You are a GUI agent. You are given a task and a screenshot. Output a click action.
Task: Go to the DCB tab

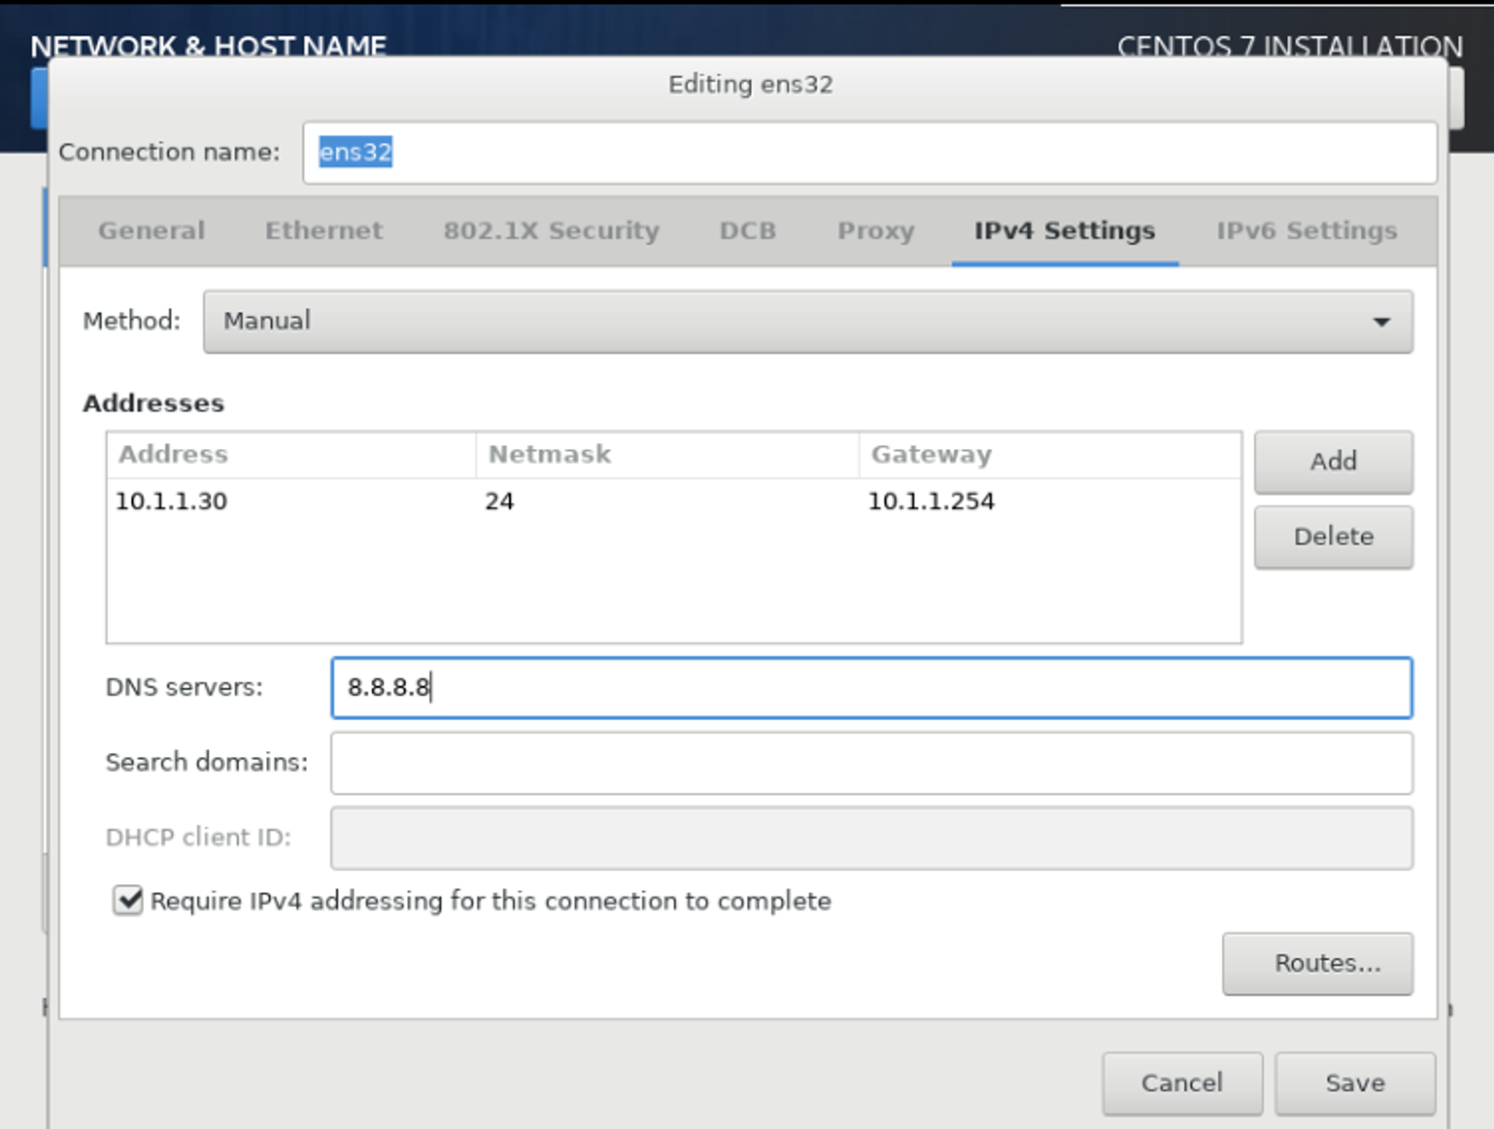pos(747,231)
